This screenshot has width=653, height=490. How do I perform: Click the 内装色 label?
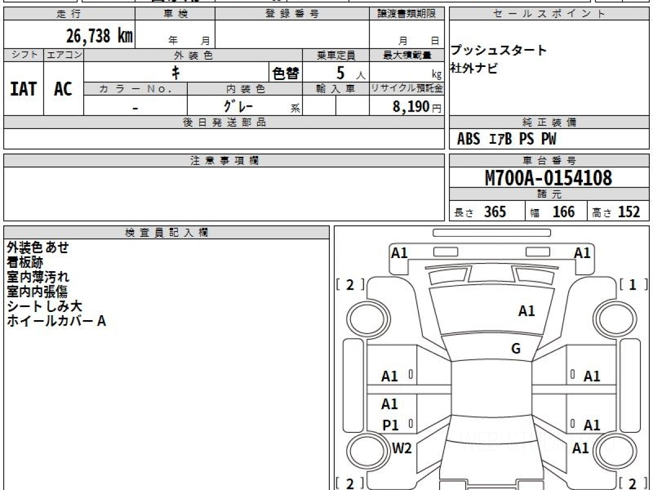[245, 89]
